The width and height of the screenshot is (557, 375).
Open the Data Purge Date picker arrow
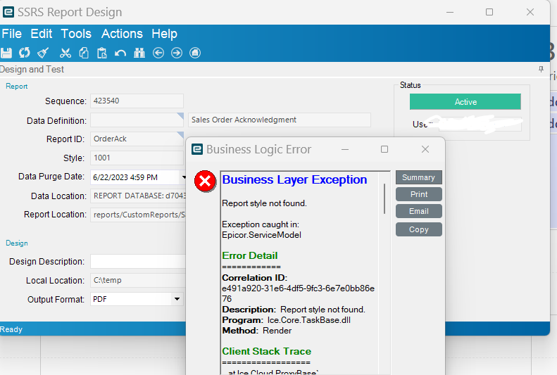tap(184, 177)
